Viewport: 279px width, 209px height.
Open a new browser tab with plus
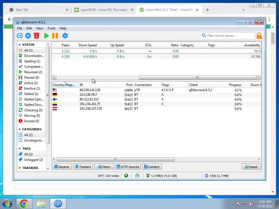(207, 10)
